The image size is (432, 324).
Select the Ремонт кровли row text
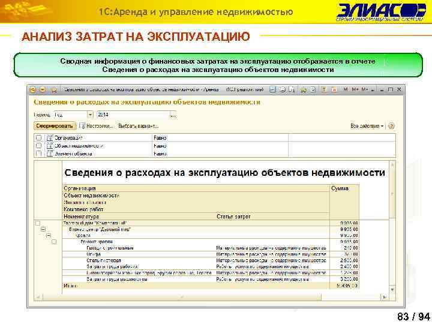[x=97, y=242]
